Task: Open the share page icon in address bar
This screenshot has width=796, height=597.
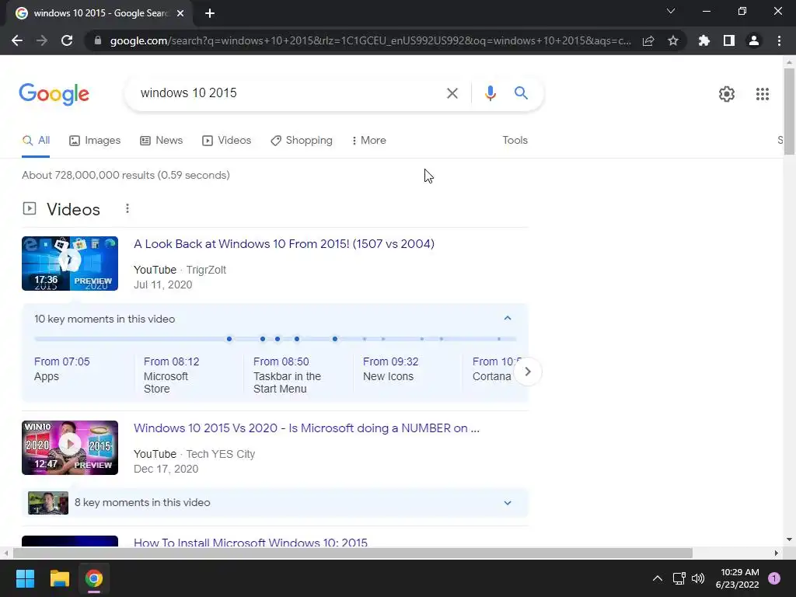Action: tap(648, 41)
